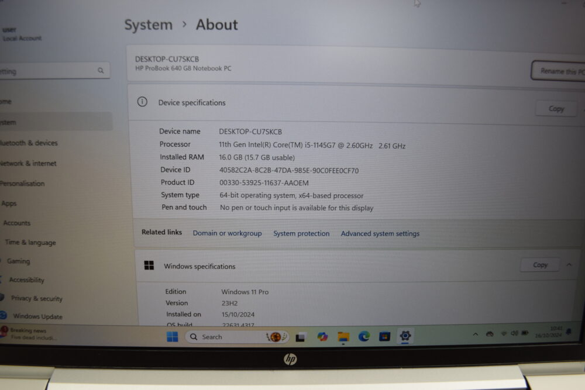Open File Explorer from the taskbar
Screen dimensions: 585x390
pos(343,337)
